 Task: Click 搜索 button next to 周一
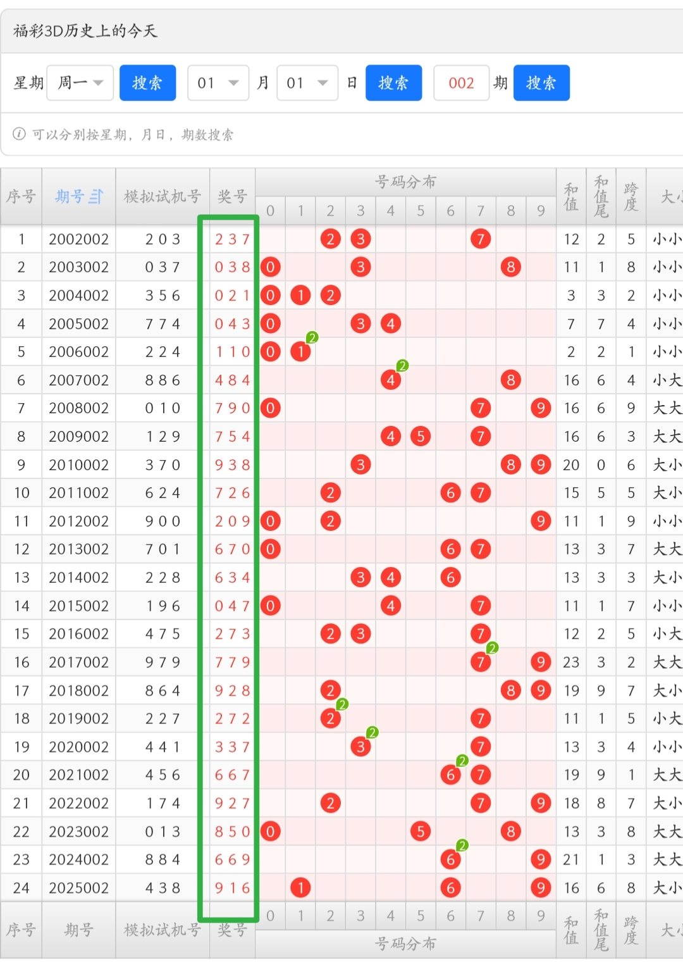147,83
